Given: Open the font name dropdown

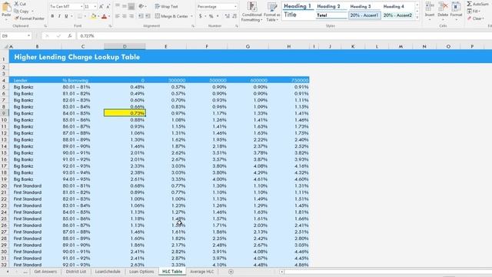Looking at the screenshot, I should (81, 7).
